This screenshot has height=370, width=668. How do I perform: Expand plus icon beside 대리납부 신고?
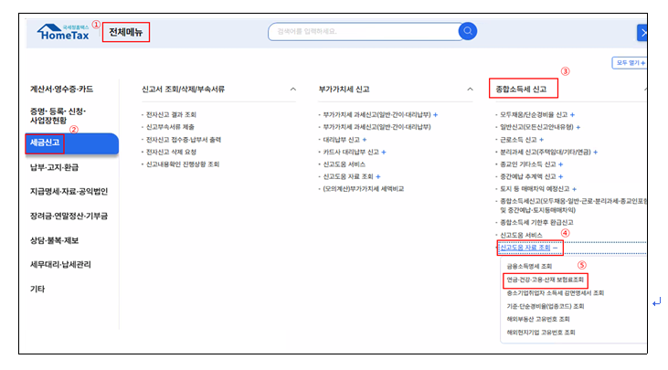point(366,140)
